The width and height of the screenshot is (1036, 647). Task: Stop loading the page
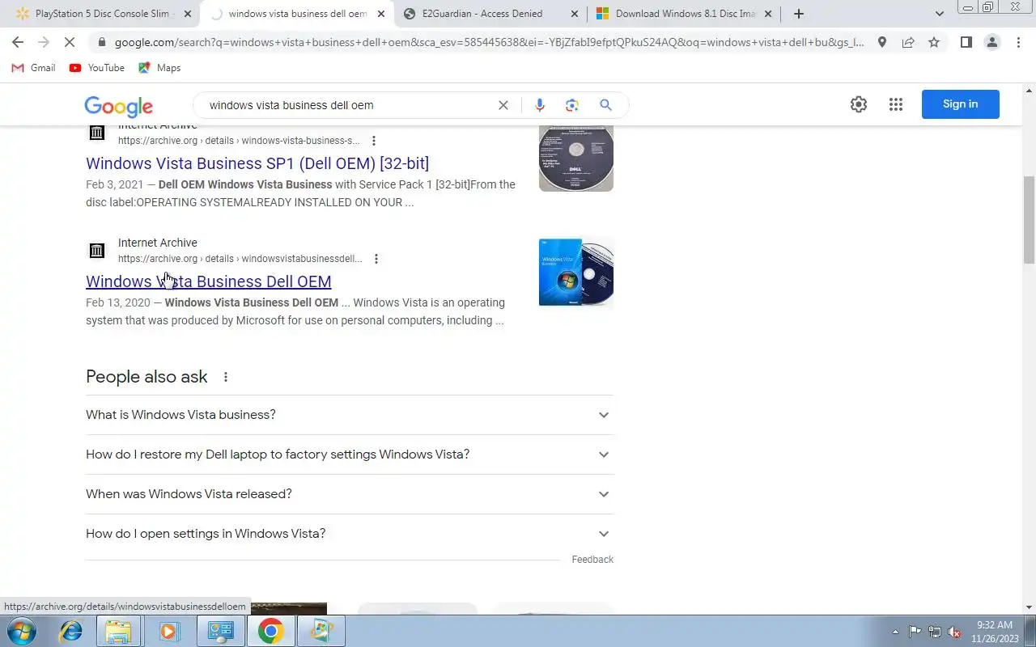point(70,42)
